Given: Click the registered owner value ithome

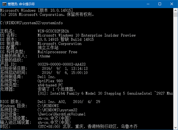Looking at the screenshot, I should [44, 56].
